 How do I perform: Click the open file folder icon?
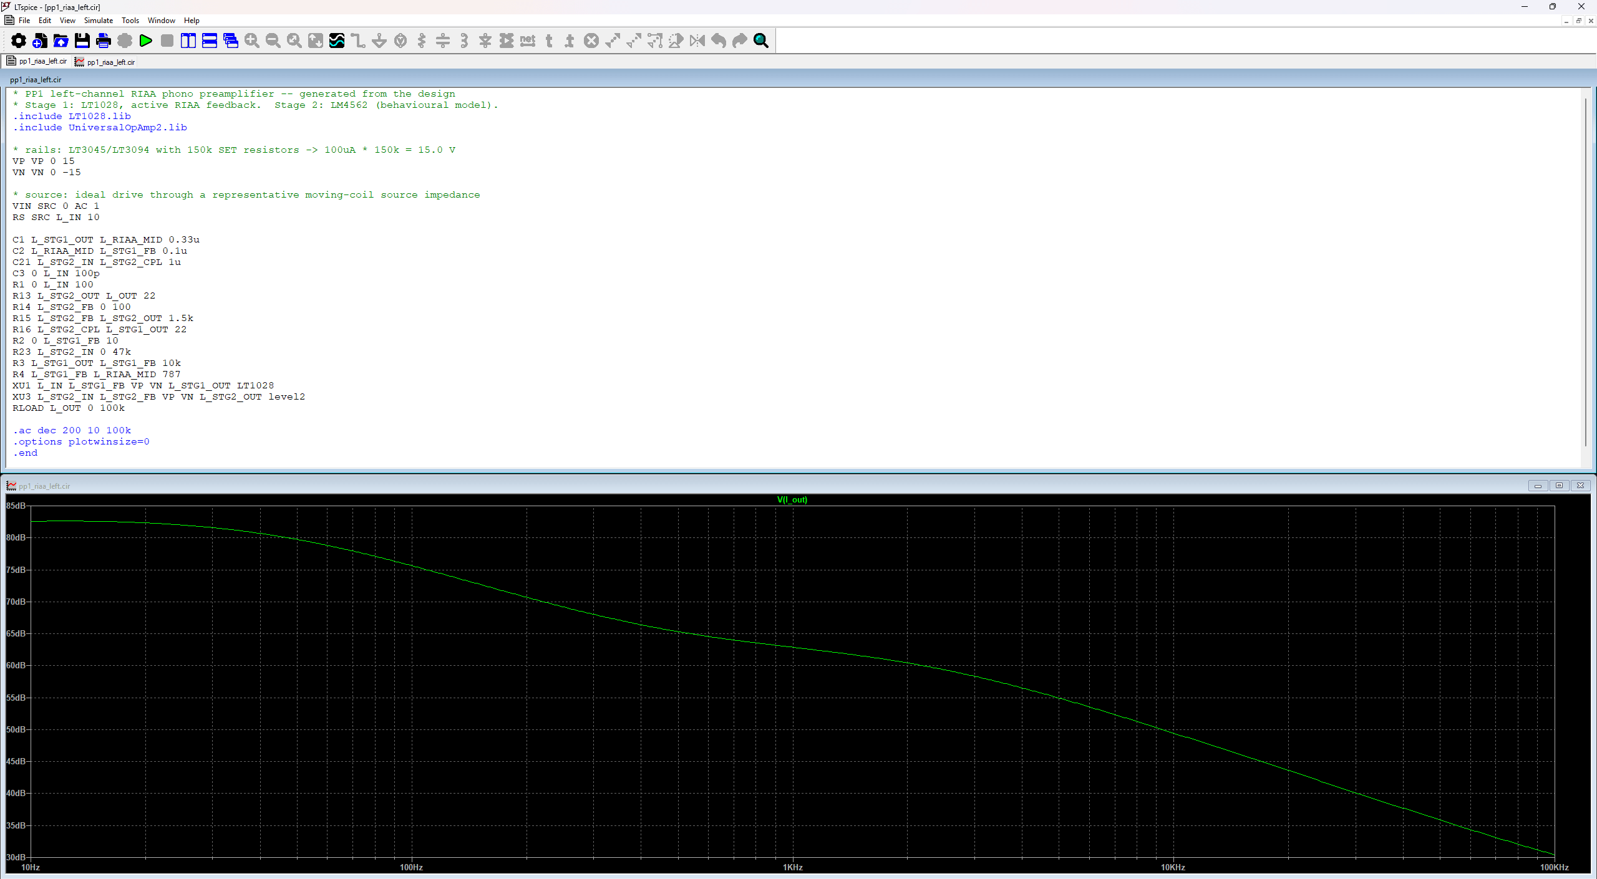tap(61, 41)
